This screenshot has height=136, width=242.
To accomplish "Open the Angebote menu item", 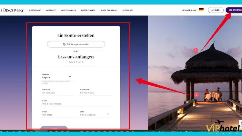I will 51,10.
